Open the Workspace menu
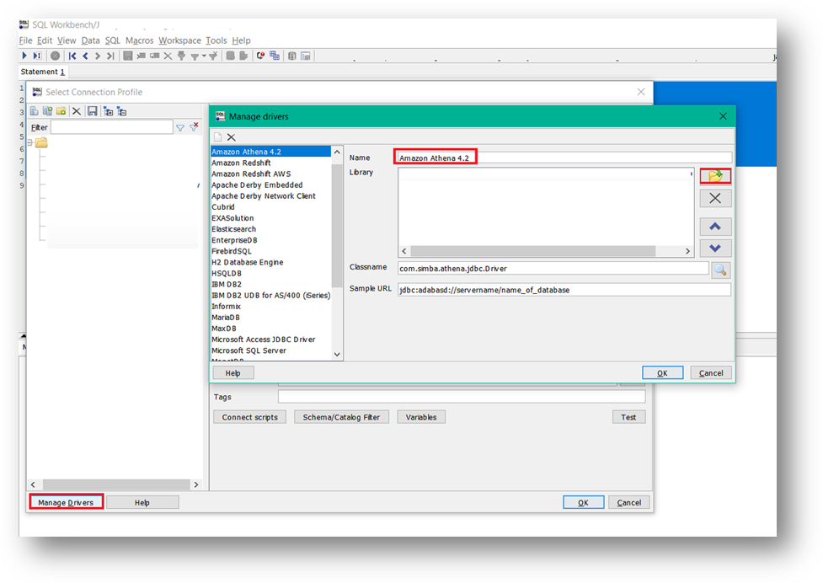This screenshot has height=583, width=823. [180, 40]
